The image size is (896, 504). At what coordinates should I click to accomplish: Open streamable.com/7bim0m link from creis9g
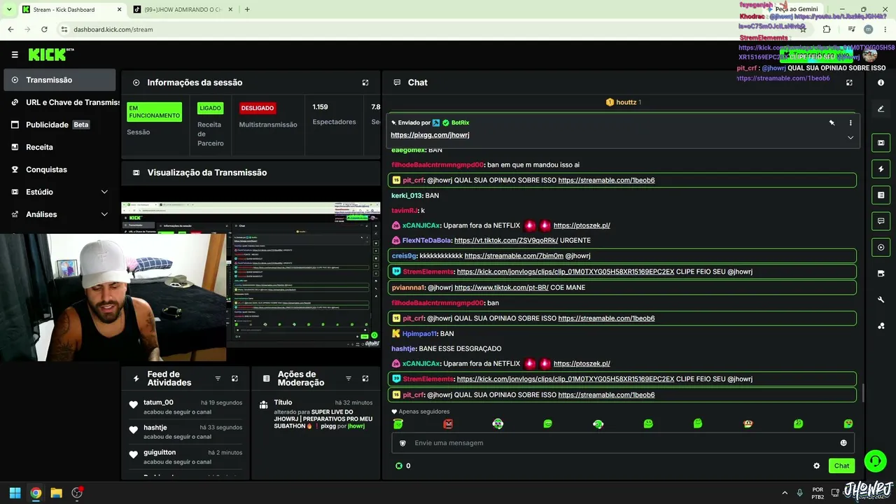coord(513,256)
